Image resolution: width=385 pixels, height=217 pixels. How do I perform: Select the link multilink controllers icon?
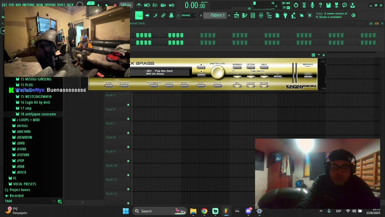point(163,15)
